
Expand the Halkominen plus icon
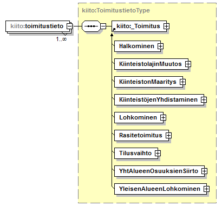[x=160, y=46]
